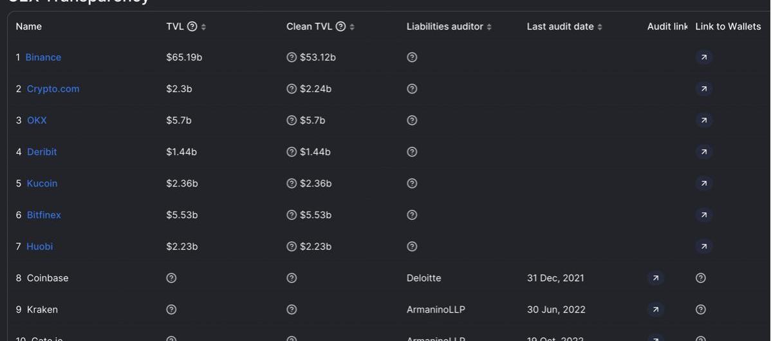Screen dimensions: 771x341
Task: Open Huobi wallet link arrow icon
Action: (x=703, y=246)
